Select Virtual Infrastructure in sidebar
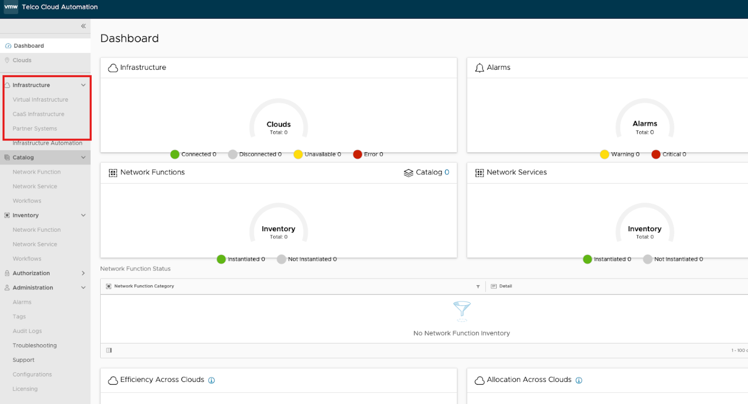 tap(40, 100)
